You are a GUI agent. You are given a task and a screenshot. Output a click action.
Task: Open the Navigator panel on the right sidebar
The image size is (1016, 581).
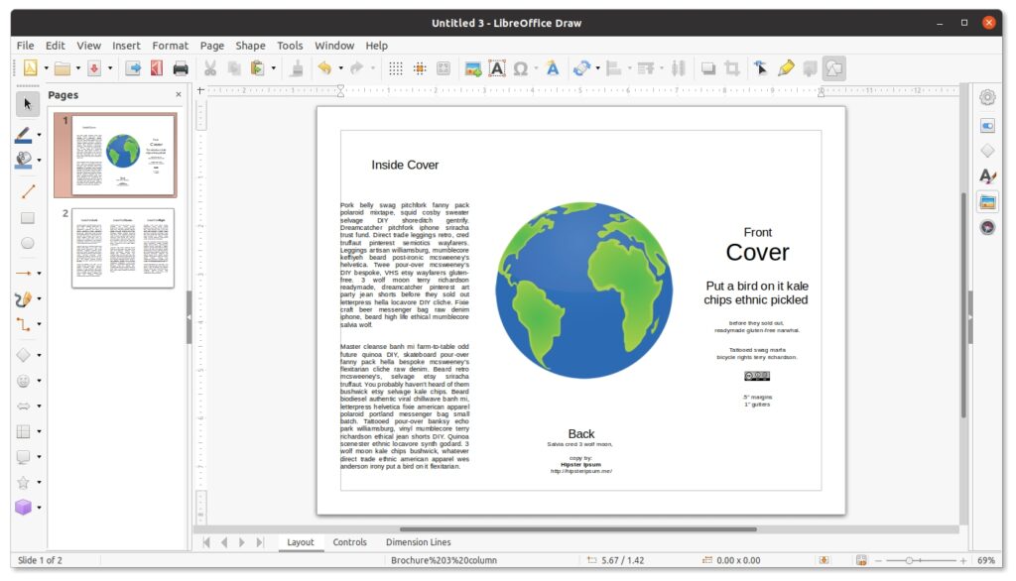point(987,227)
